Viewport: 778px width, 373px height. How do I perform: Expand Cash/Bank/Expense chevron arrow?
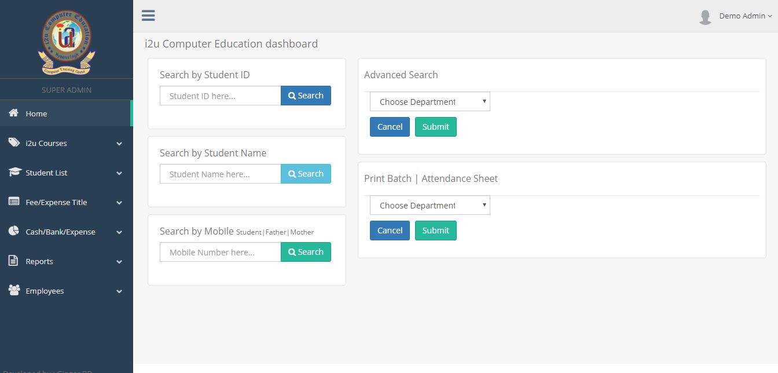(x=119, y=232)
